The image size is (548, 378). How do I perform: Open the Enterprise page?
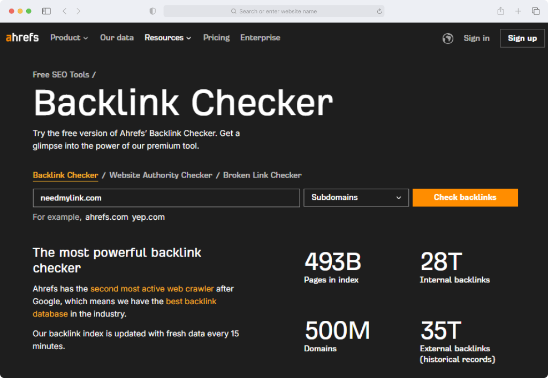(260, 38)
